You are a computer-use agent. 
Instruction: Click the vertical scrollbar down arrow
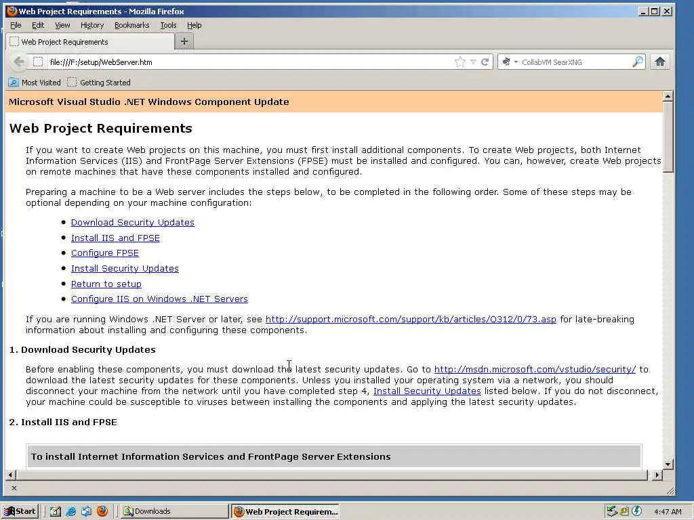[668, 464]
